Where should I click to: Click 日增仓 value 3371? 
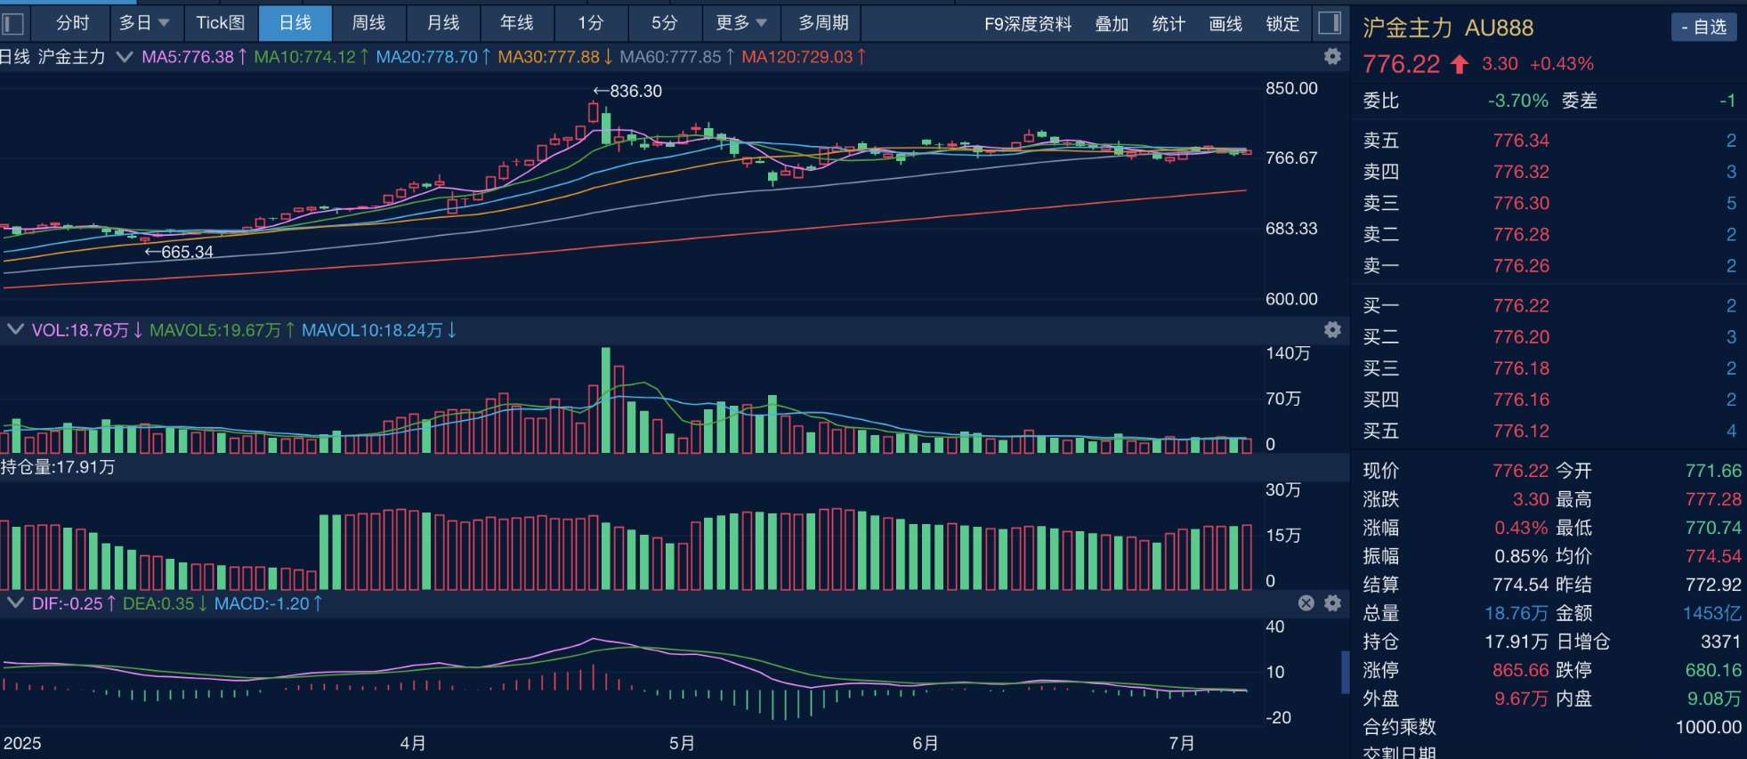click(1720, 642)
